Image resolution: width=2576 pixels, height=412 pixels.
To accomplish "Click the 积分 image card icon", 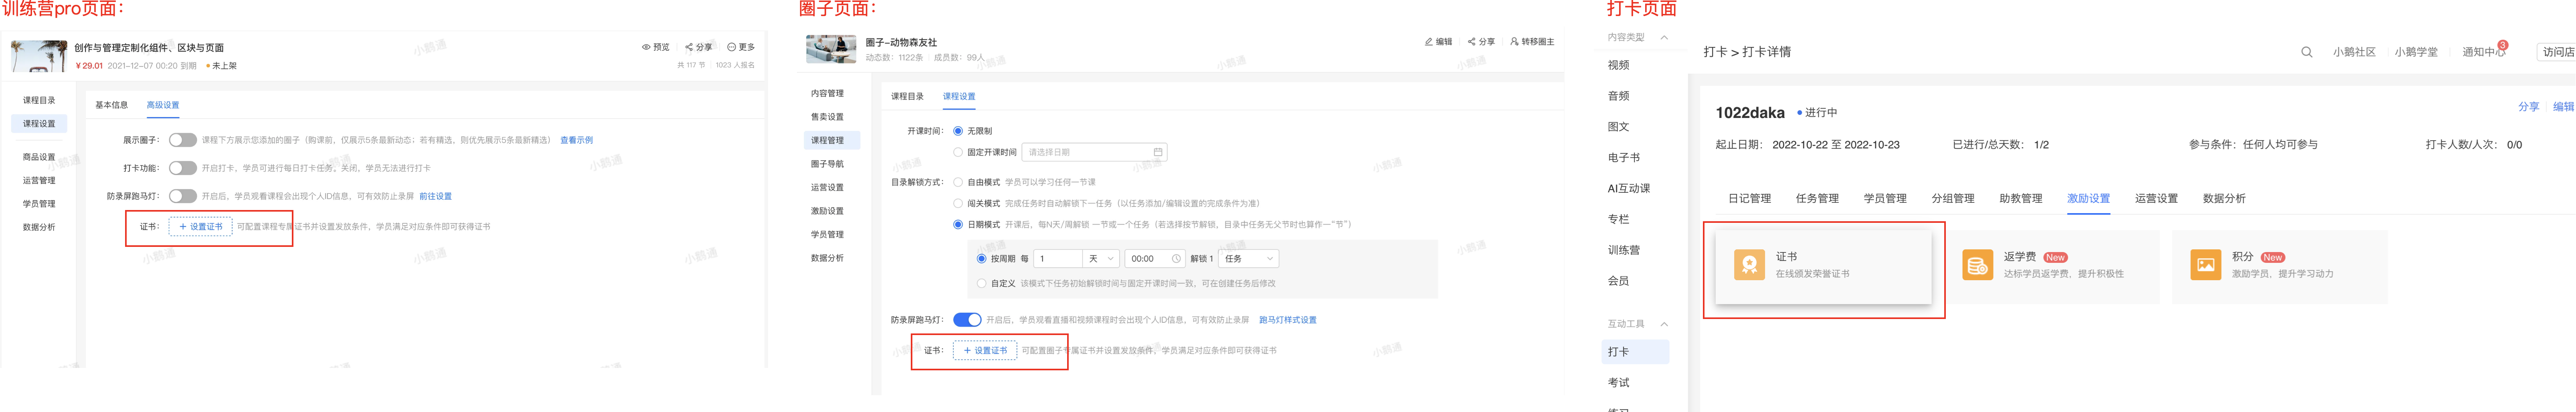I will [2205, 265].
